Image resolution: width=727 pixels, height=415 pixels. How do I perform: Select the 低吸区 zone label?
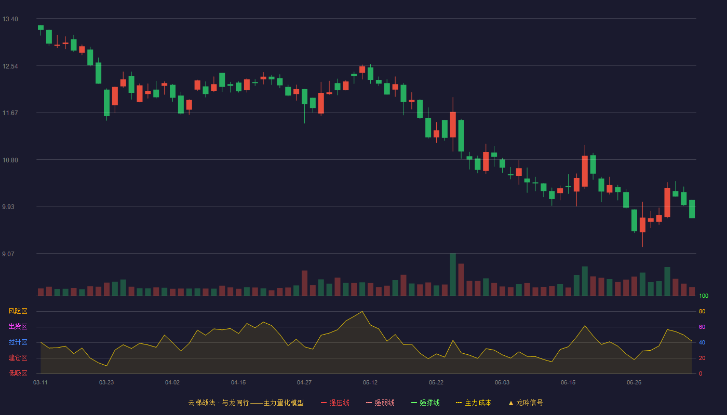click(x=18, y=374)
